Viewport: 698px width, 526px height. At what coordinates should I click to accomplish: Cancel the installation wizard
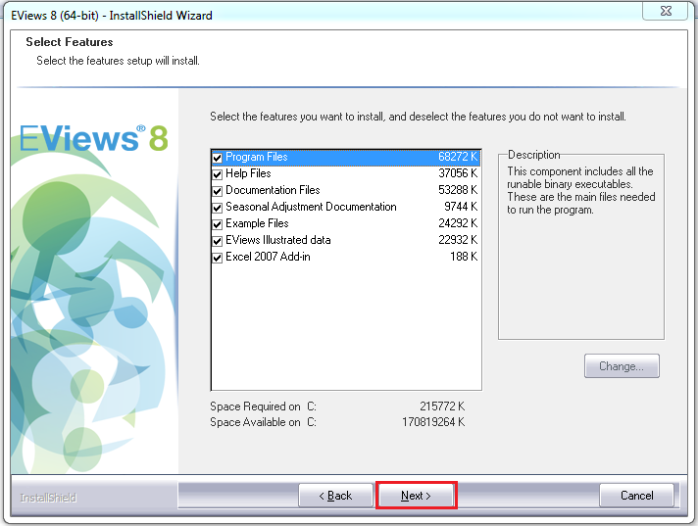click(x=636, y=496)
